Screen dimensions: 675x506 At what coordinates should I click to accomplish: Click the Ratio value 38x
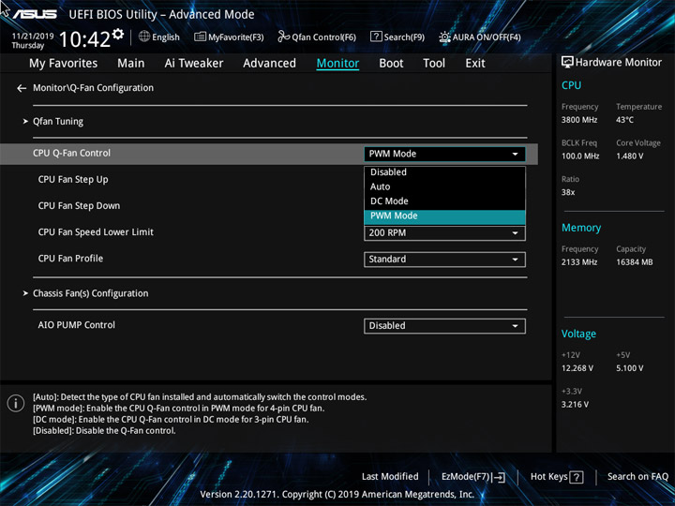(568, 192)
